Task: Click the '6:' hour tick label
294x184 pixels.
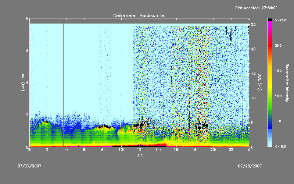Action: pos(85,150)
